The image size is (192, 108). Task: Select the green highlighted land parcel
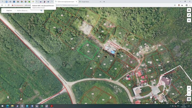(x=88, y=50)
